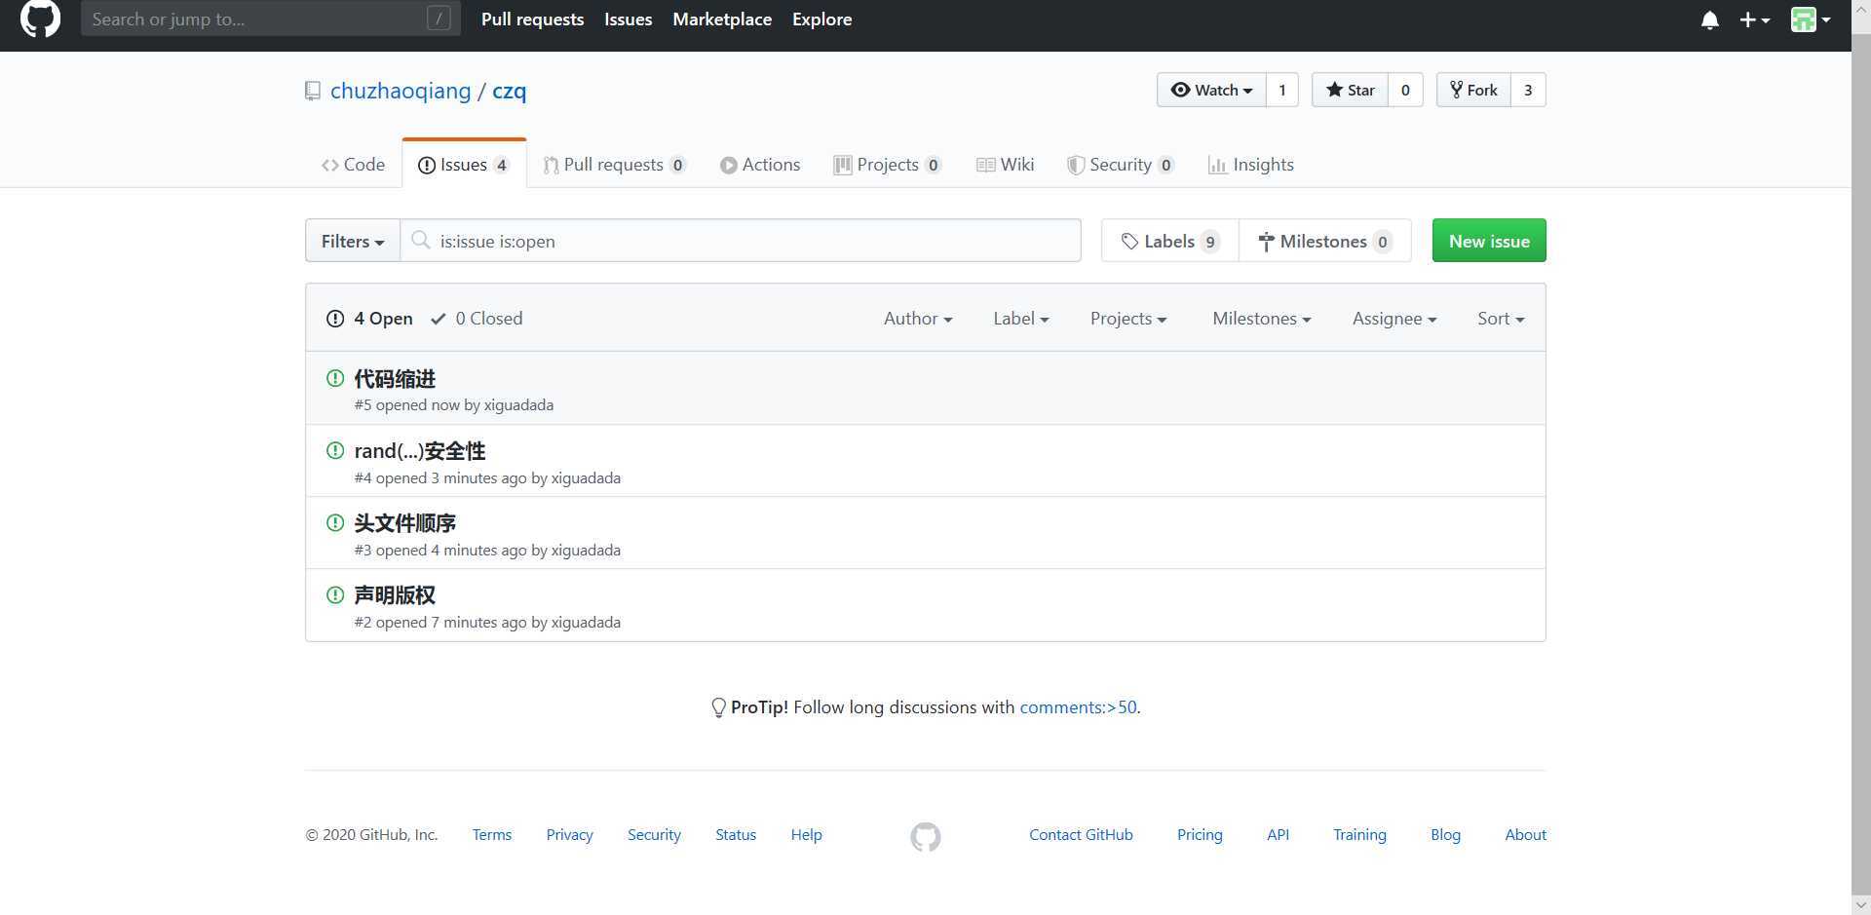Image resolution: width=1871 pixels, height=915 pixels.
Task: Open the Sort dropdown
Action: coord(1501,319)
